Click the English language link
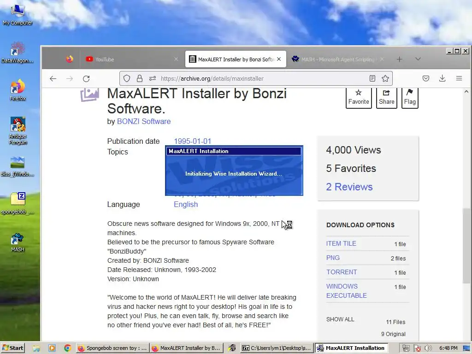The image size is (472, 354). 186,204
